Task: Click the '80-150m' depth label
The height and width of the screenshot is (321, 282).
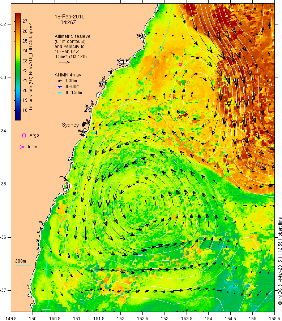Action: click(x=73, y=93)
